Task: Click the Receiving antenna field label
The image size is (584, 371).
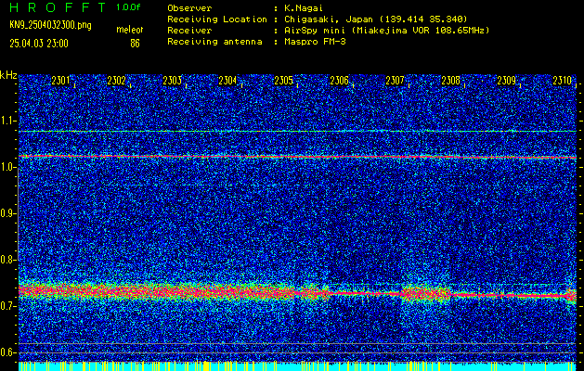Action: click(214, 42)
